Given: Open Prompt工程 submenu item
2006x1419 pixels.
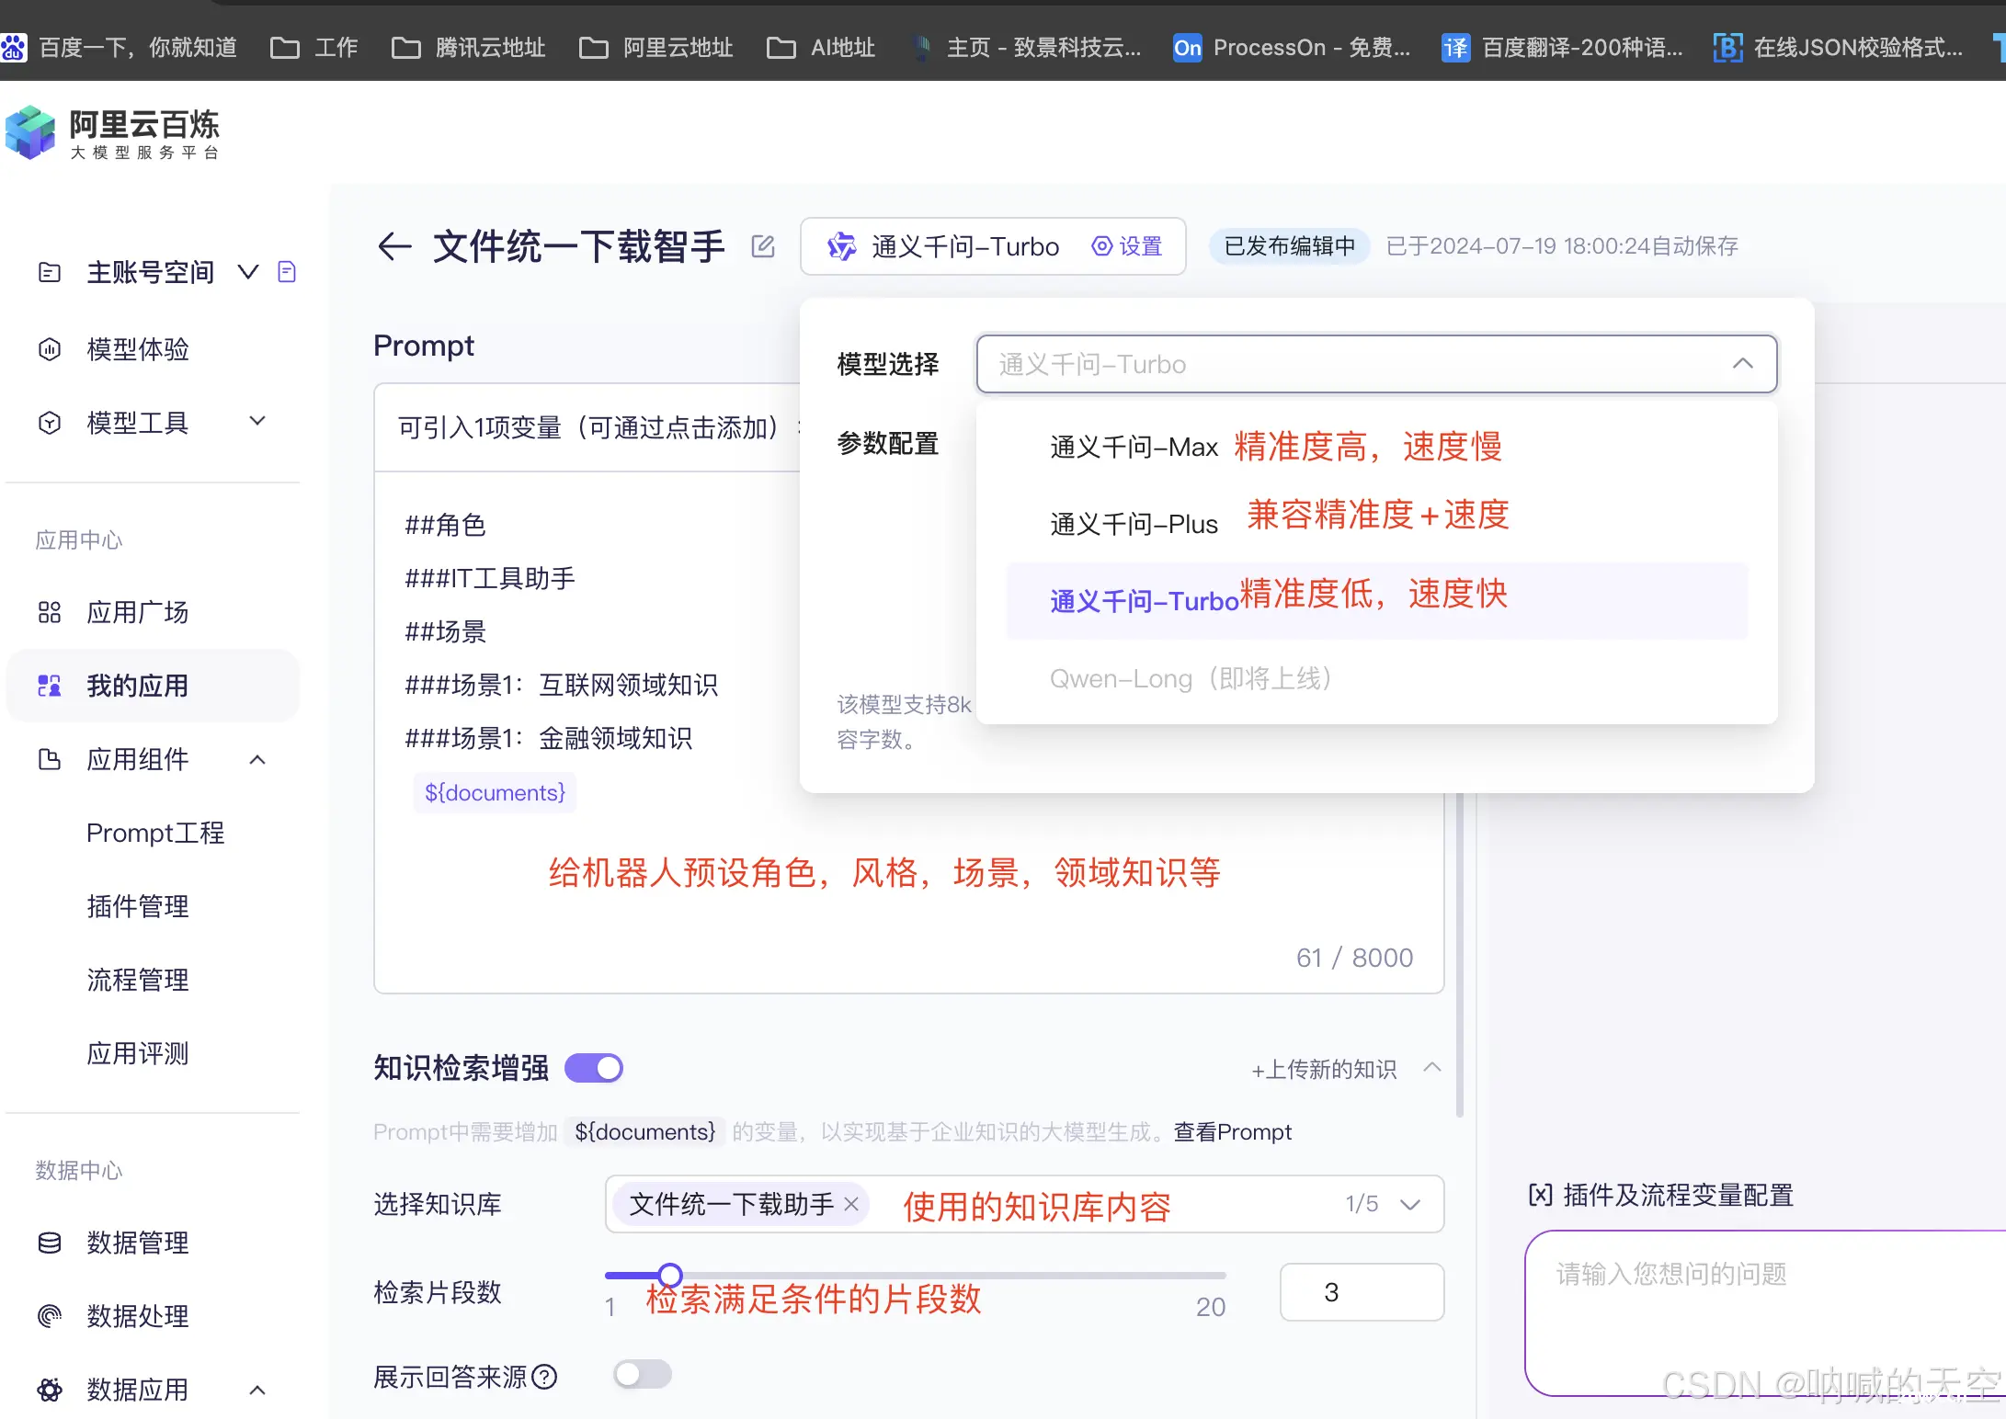Looking at the screenshot, I should pyautogui.click(x=155, y=833).
